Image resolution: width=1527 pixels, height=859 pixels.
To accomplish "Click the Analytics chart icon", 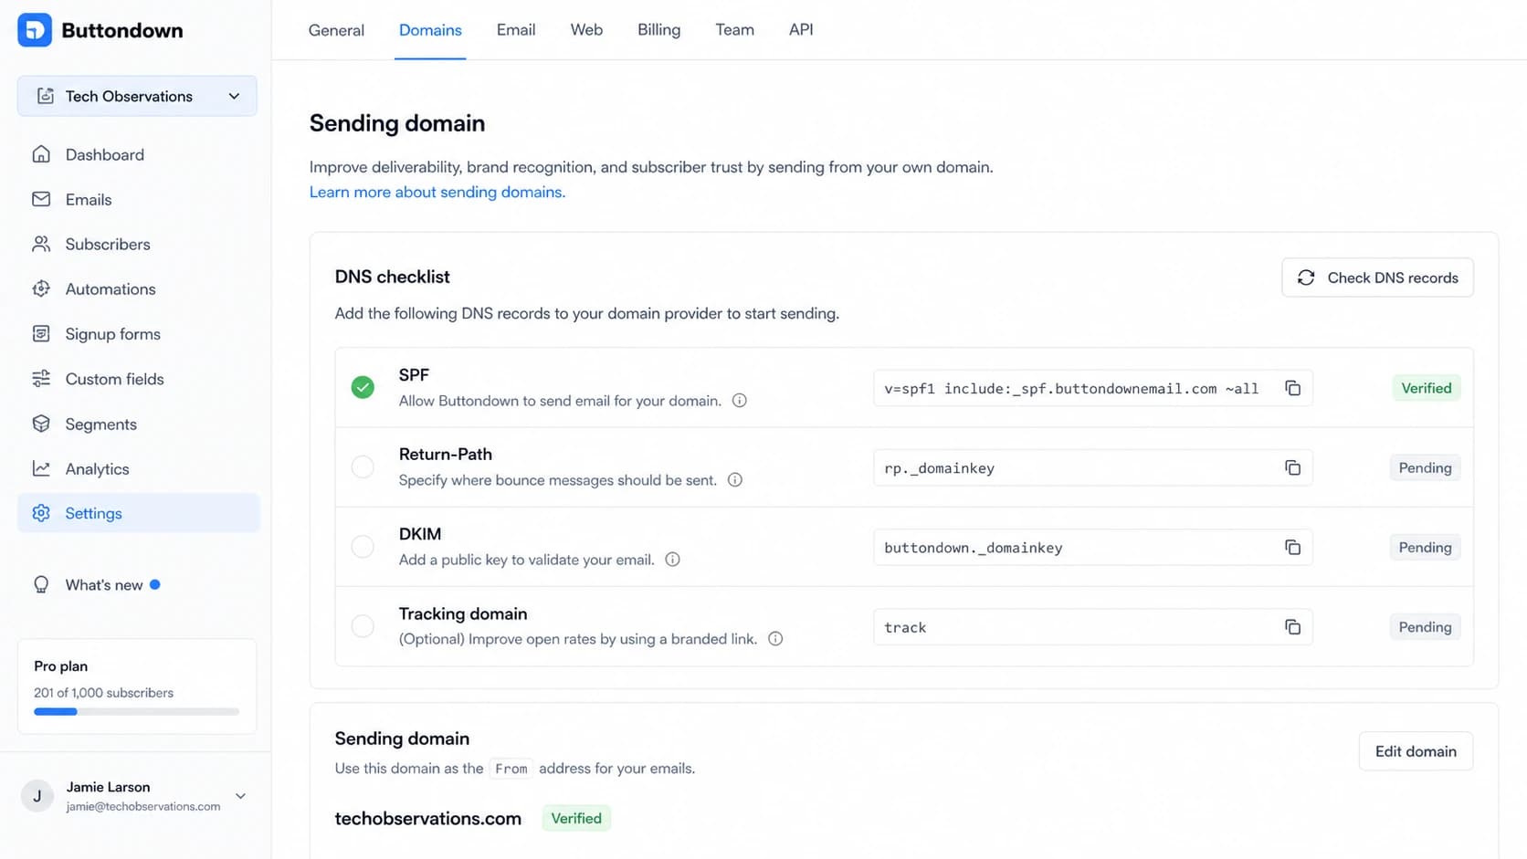I will [x=41, y=468].
